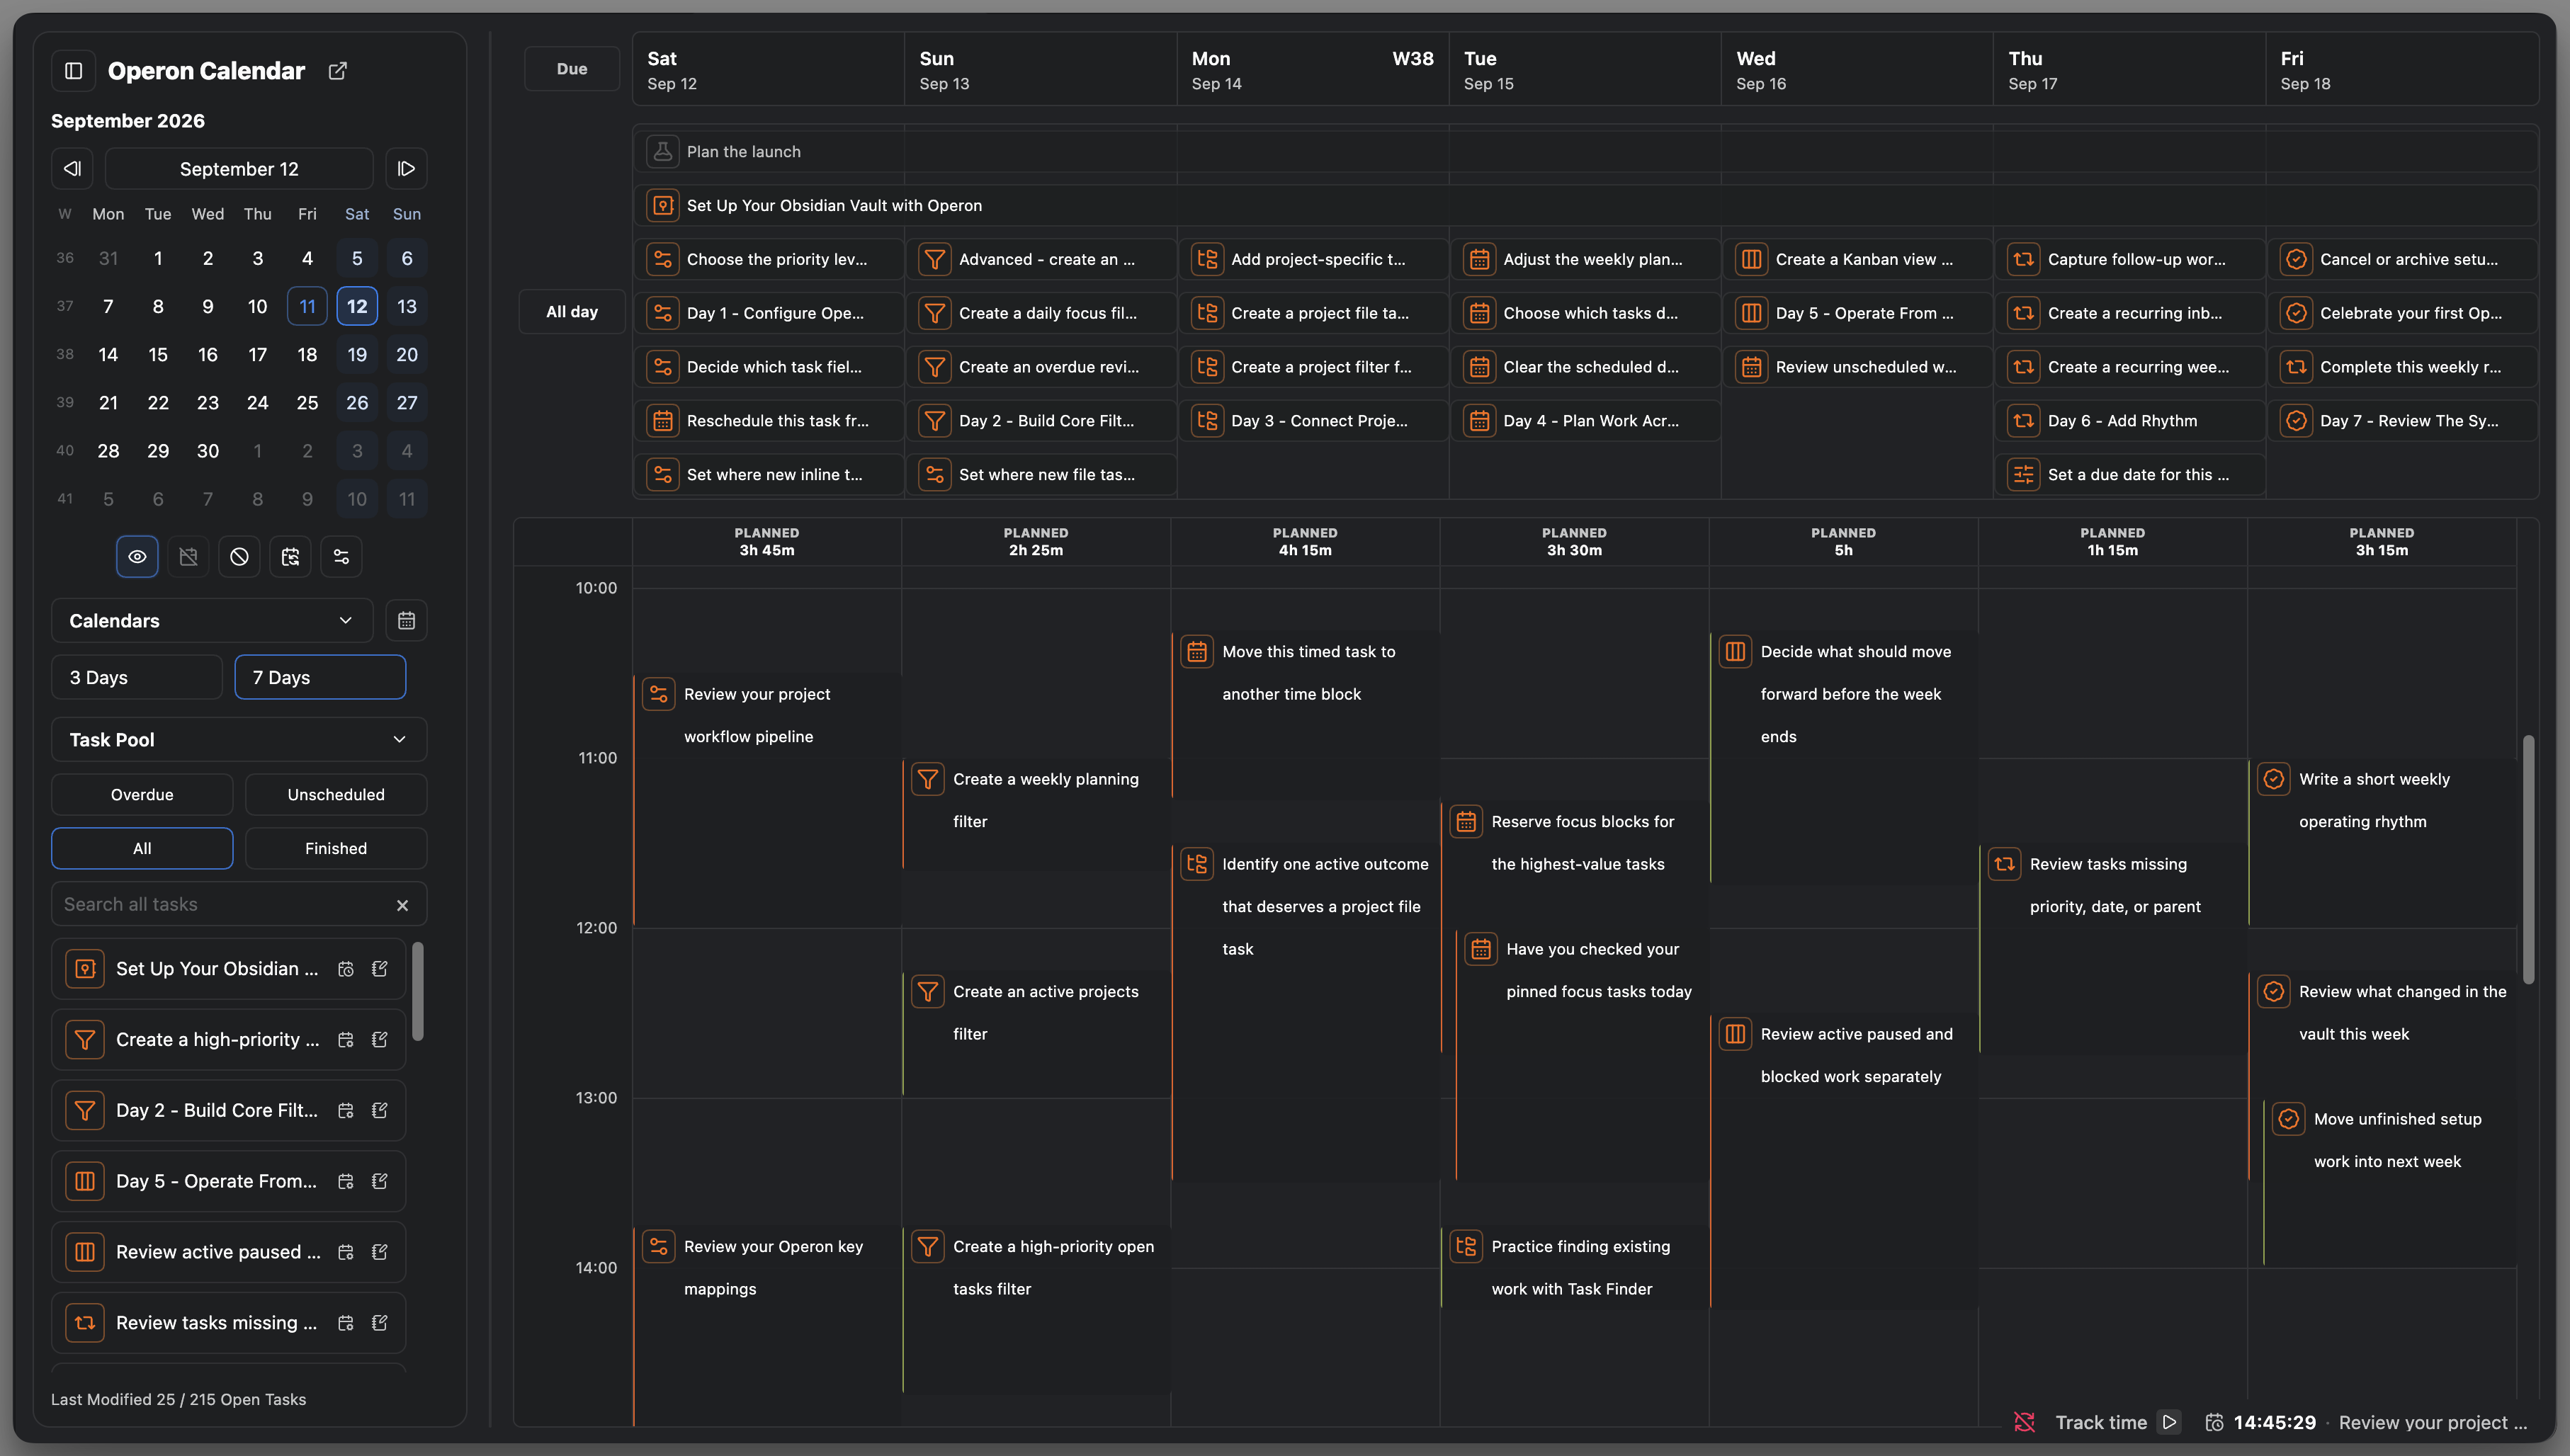Click the All day label button

pyautogui.click(x=572, y=312)
